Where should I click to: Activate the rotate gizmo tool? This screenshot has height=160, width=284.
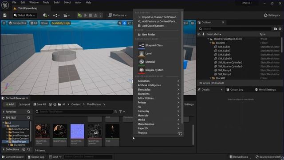[x=129, y=23]
